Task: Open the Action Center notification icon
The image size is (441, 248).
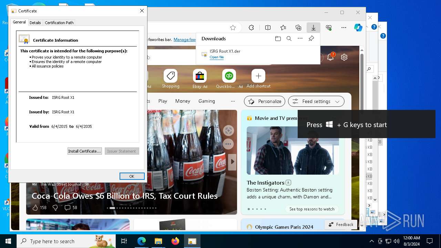Action: click(430, 241)
